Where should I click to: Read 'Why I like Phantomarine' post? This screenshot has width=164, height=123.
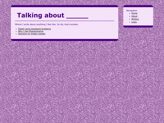click(31, 31)
